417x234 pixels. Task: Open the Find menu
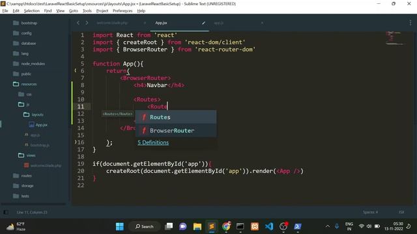[48, 11]
